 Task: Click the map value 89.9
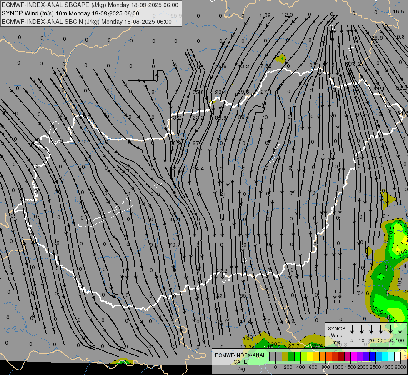click(221, 117)
